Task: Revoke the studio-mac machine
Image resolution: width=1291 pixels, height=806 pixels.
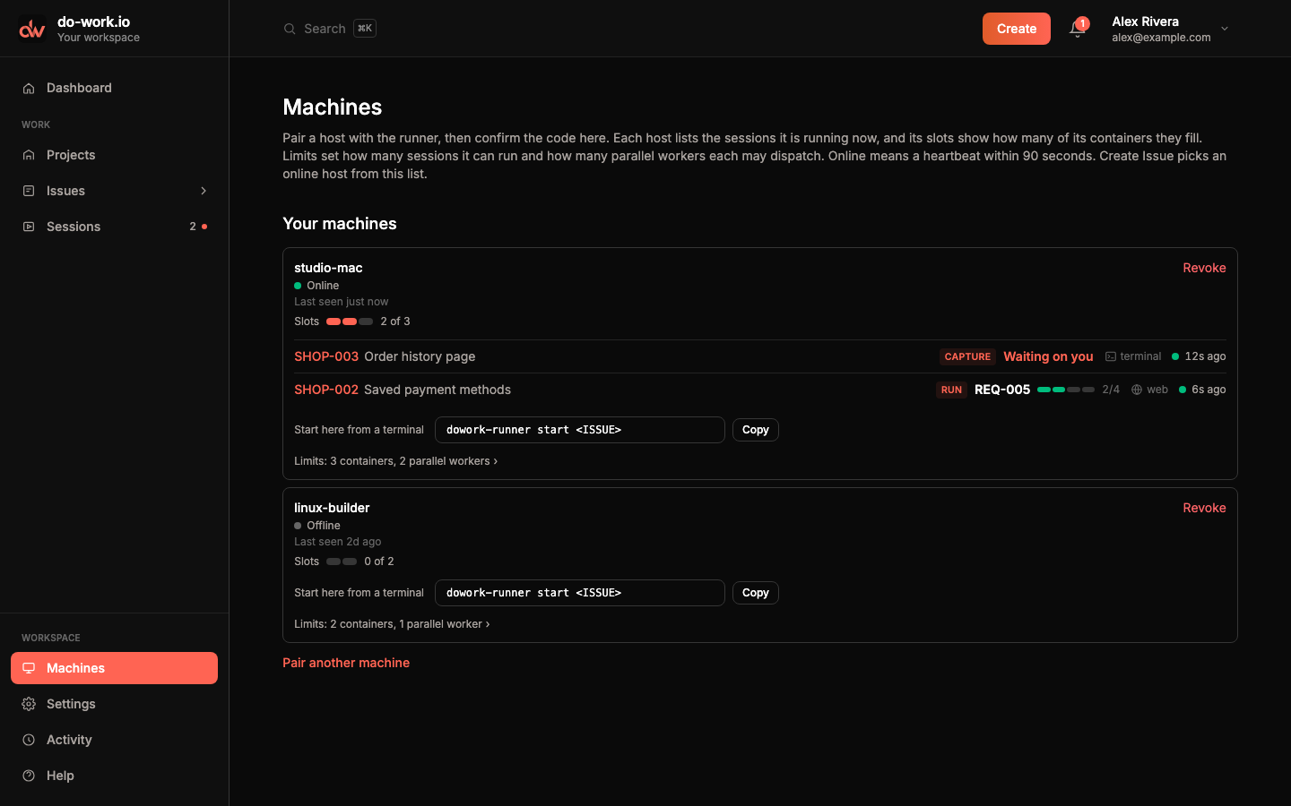Action: point(1204,268)
